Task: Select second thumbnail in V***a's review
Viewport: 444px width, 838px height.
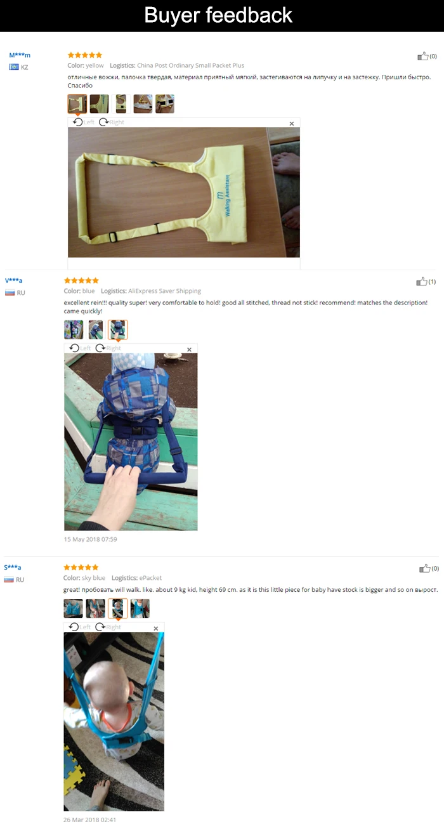Action: tap(96, 329)
